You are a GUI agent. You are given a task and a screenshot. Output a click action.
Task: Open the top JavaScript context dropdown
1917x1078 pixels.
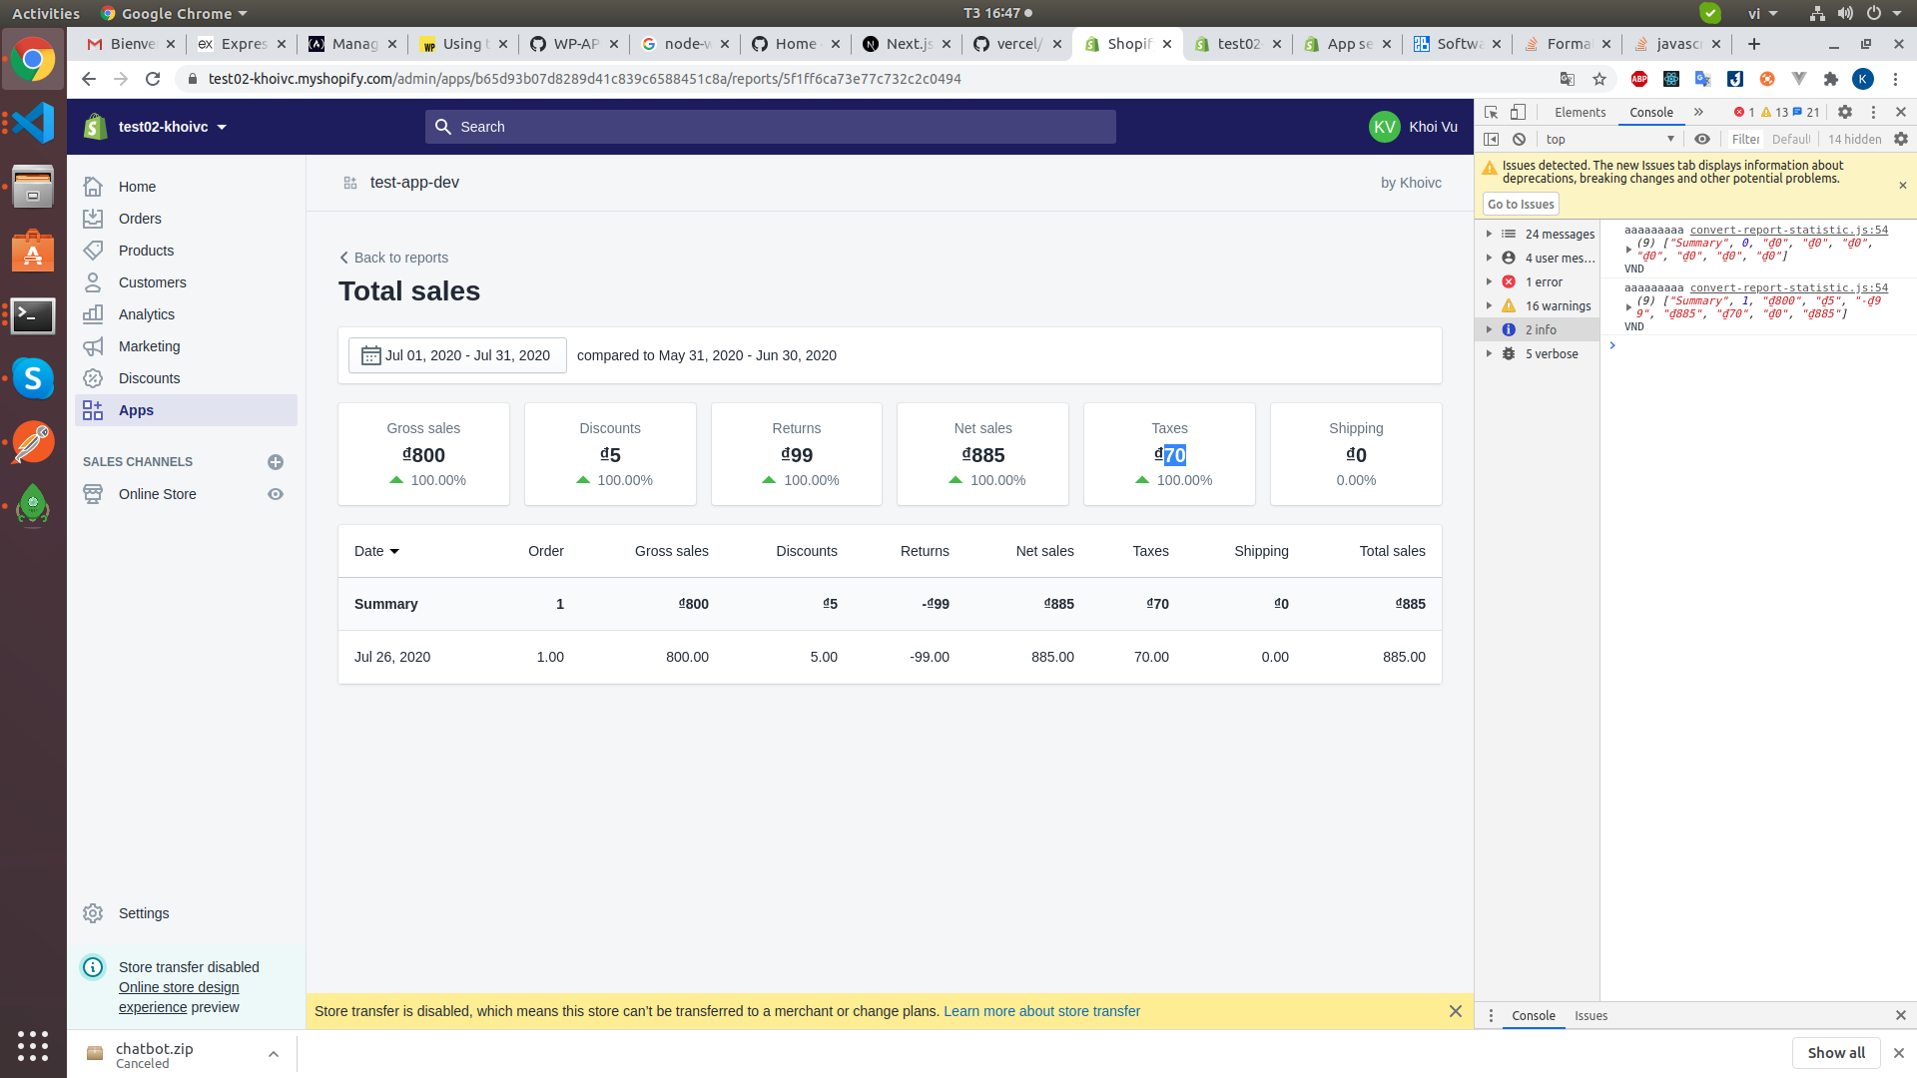point(1609,140)
